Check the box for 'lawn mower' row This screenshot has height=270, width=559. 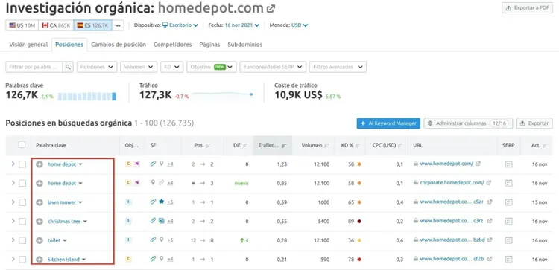pos(22,202)
